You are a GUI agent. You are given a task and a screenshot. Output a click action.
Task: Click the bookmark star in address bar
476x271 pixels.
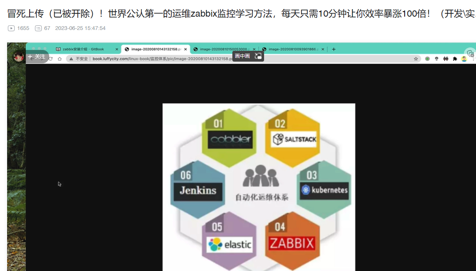tap(416, 59)
